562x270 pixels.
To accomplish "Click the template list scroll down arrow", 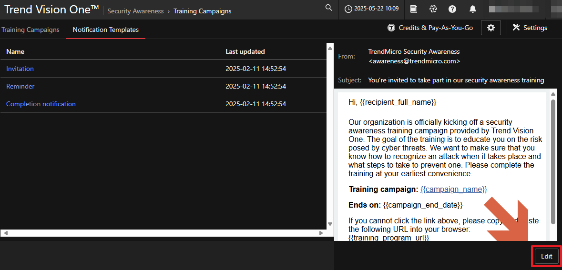I will (x=330, y=224).
